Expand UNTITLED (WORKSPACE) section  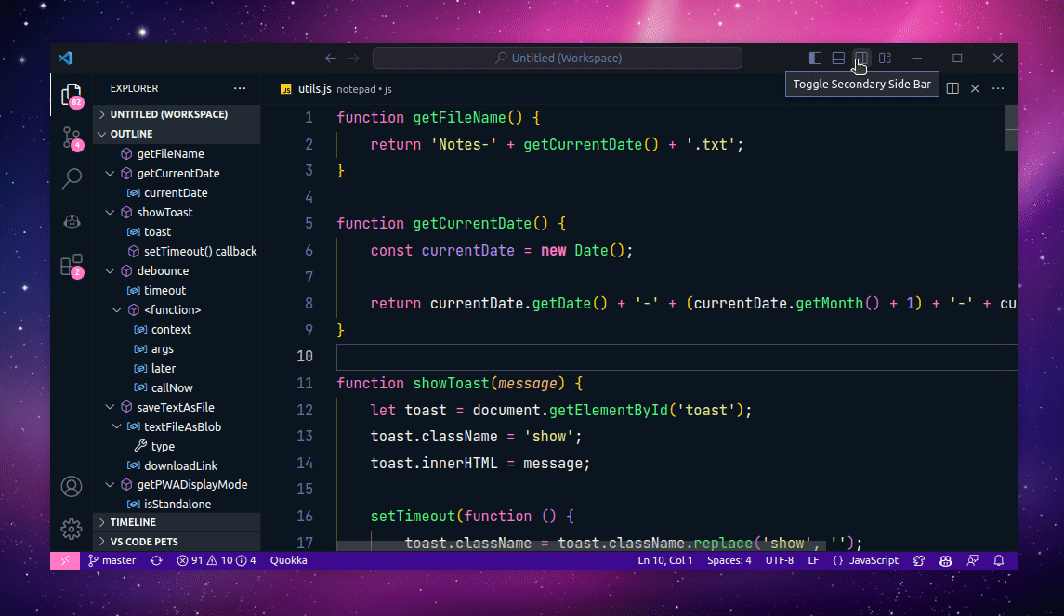[x=177, y=114]
